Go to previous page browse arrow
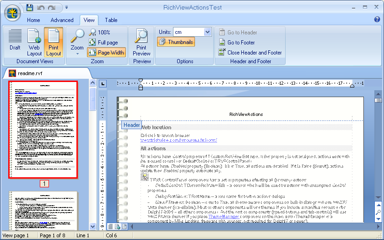384x240 pixels. [378, 205]
